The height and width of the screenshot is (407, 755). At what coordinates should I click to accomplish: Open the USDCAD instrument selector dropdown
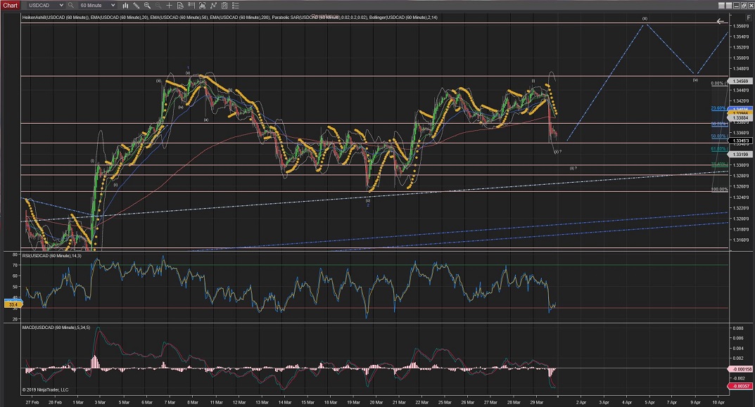pyautogui.click(x=45, y=6)
